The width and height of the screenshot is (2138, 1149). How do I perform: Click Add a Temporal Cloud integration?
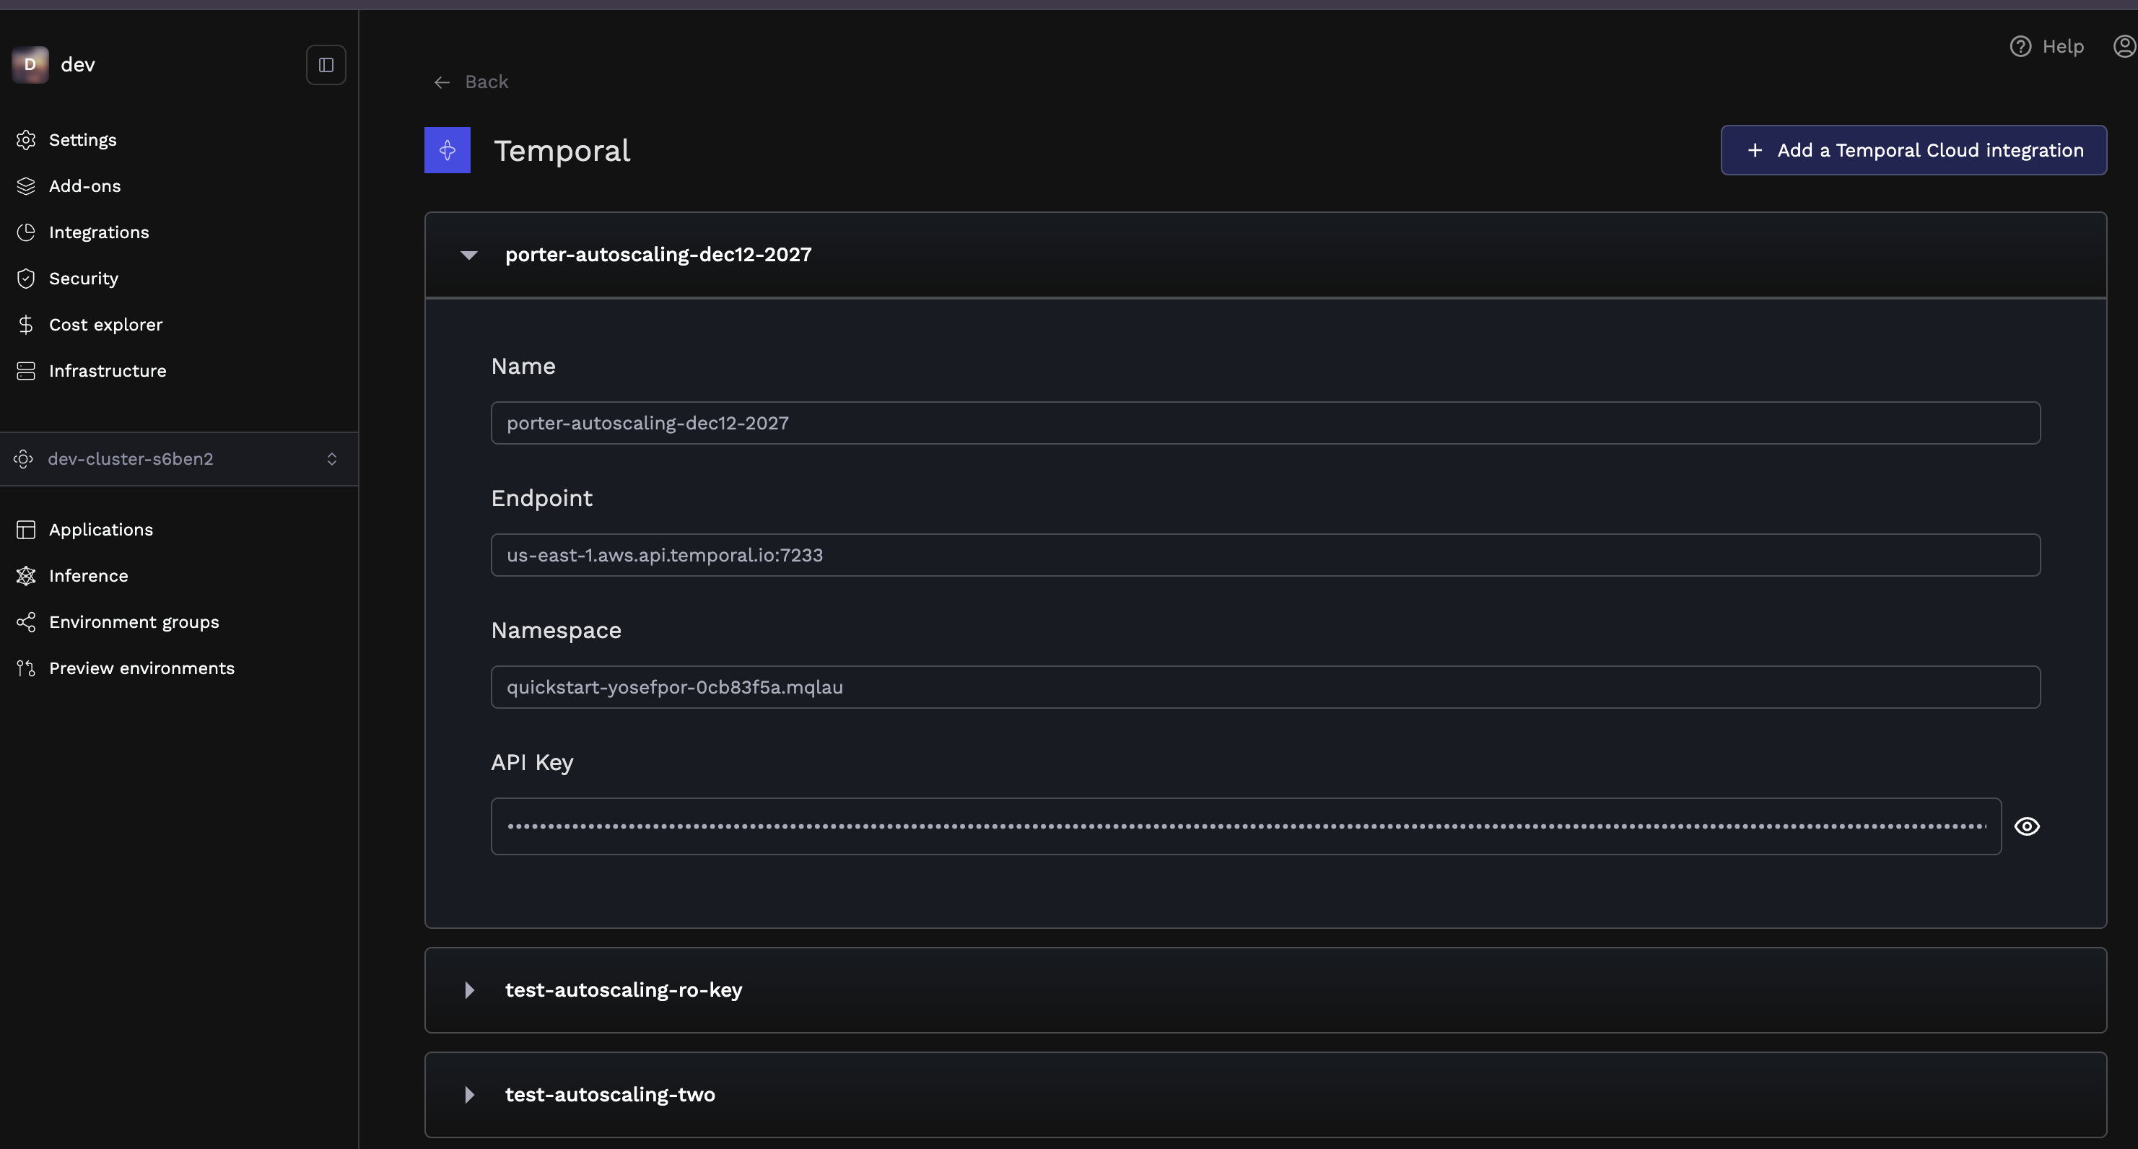point(1913,150)
